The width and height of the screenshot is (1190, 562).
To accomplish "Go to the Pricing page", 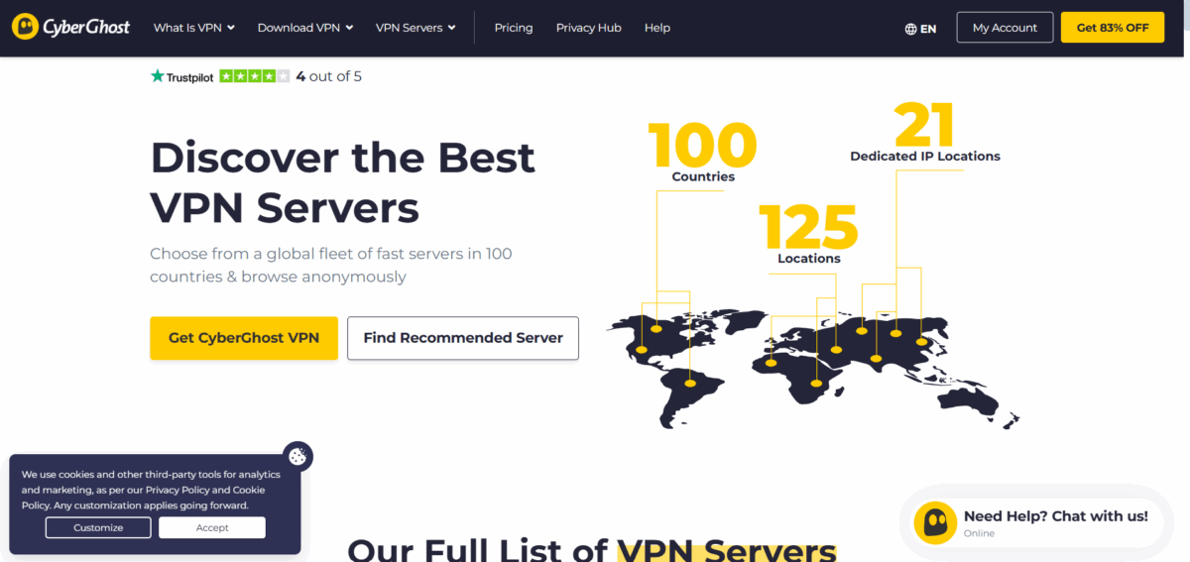I will click(514, 28).
